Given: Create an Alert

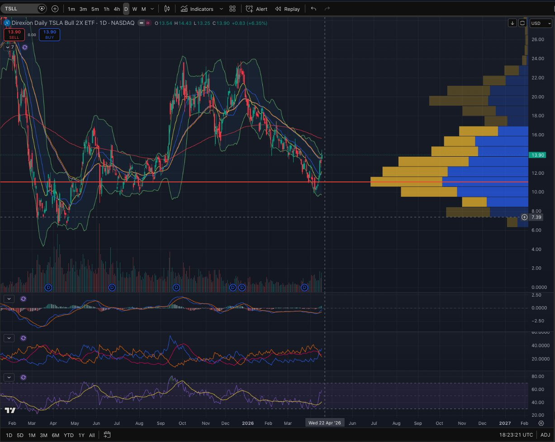Looking at the screenshot, I should [256, 9].
